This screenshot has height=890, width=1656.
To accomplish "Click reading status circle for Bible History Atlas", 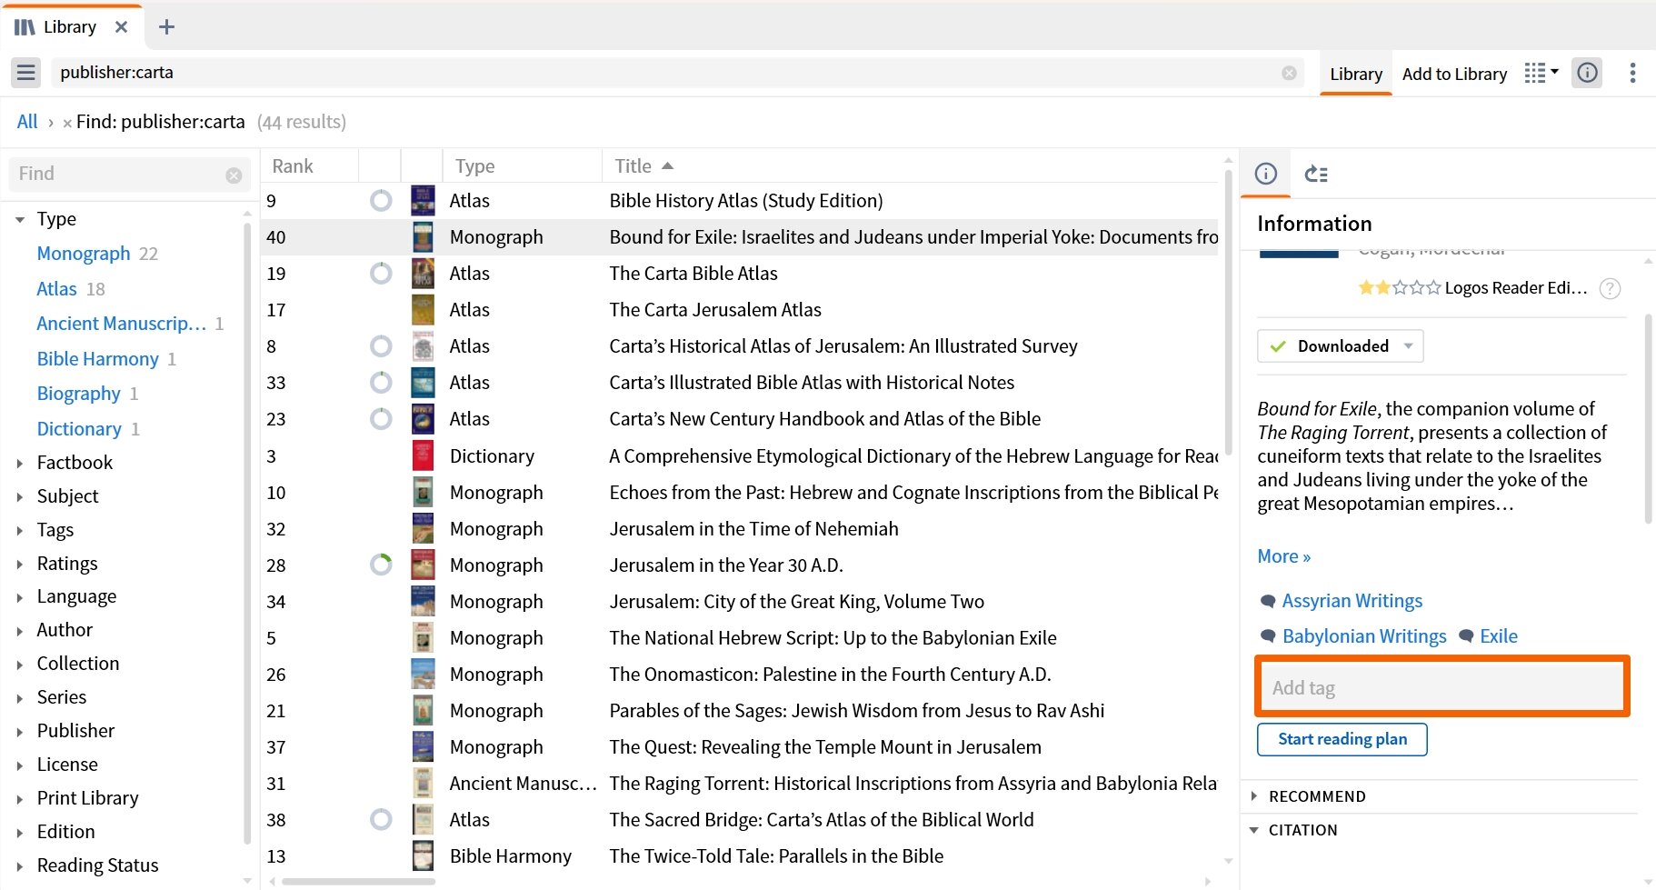I will tap(381, 201).
